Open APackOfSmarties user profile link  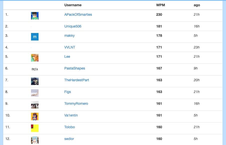[x=78, y=14]
